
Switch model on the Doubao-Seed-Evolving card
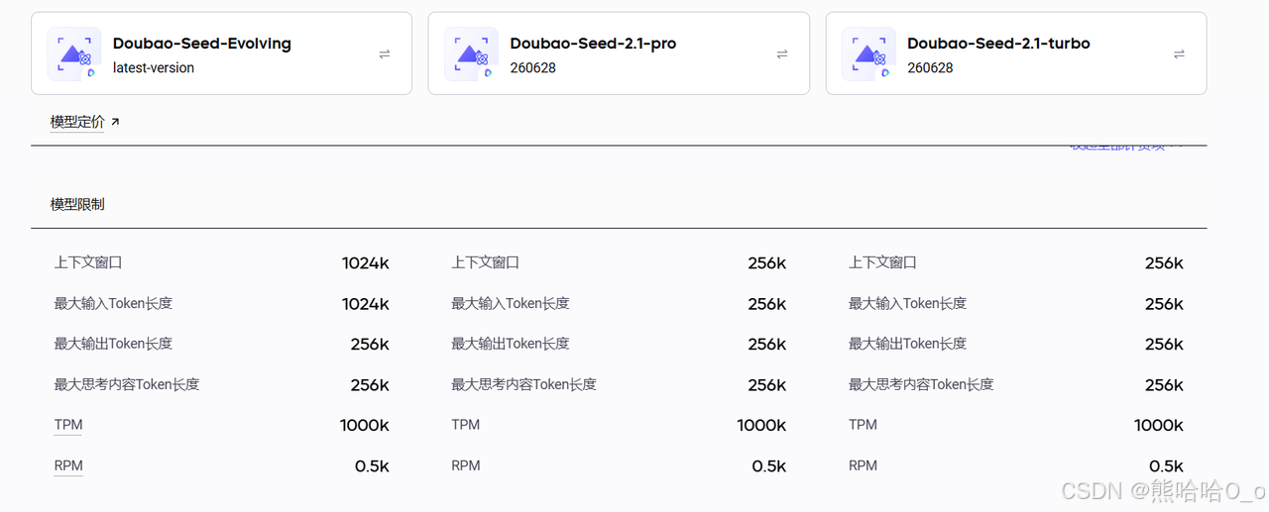385,54
